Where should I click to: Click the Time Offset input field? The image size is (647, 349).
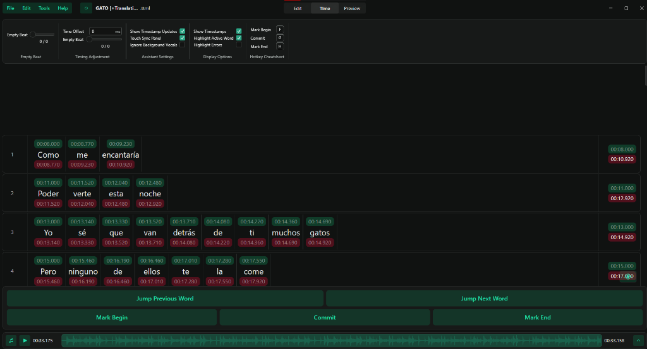click(x=106, y=32)
